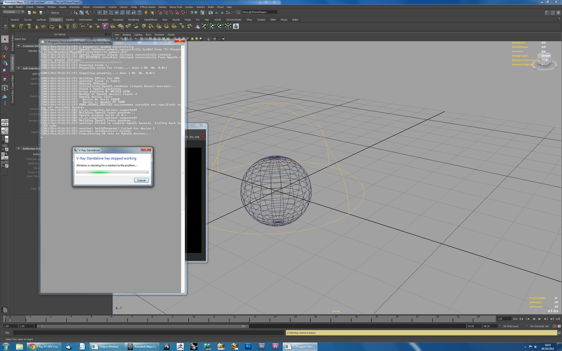Collapse the Soft Selection section
562x351 pixels.
coord(19,68)
